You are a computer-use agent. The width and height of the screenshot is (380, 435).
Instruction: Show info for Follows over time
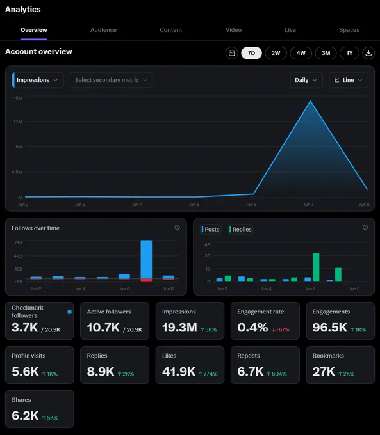point(177,228)
